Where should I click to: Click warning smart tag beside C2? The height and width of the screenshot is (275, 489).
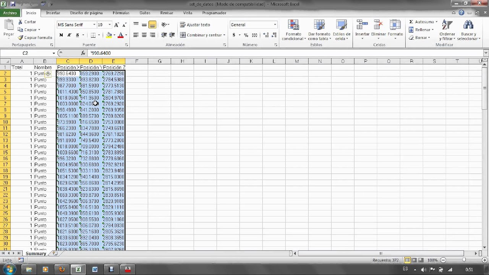click(x=48, y=73)
